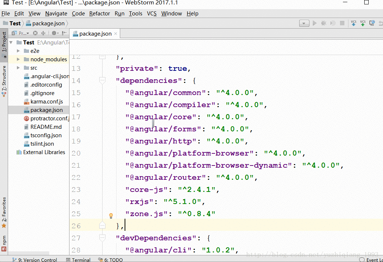The image size is (383, 262).
Task: Select tsconfig.json in the project tree
Action: pos(46,135)
